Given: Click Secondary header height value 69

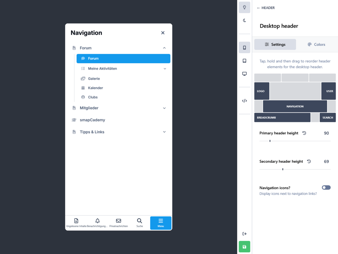Looking at the screenshot, I should click(x=327, y=162).
